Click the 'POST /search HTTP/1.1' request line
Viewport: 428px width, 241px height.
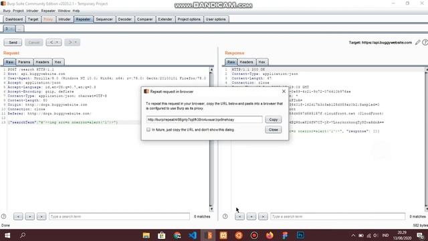click(31, 70)
